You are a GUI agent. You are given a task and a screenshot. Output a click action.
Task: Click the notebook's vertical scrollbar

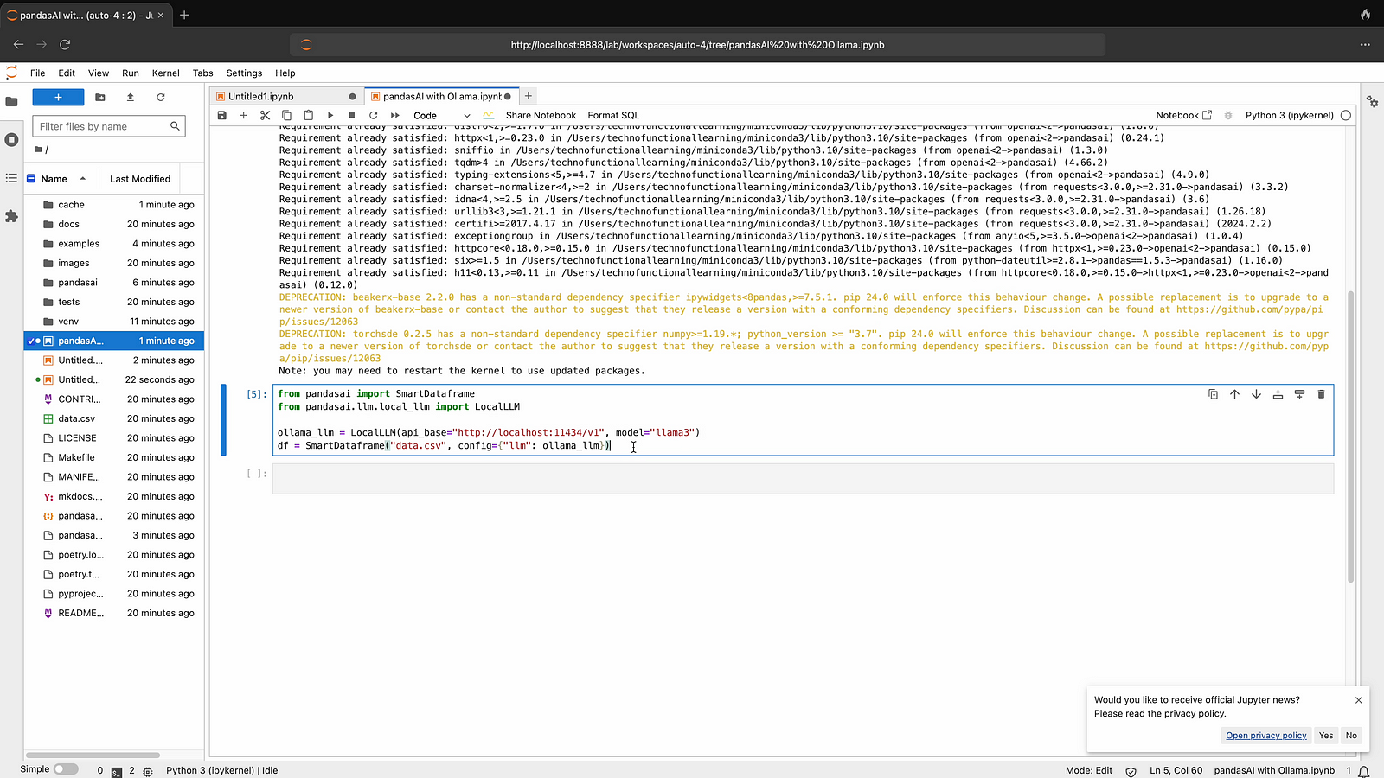coord(1350,432)
